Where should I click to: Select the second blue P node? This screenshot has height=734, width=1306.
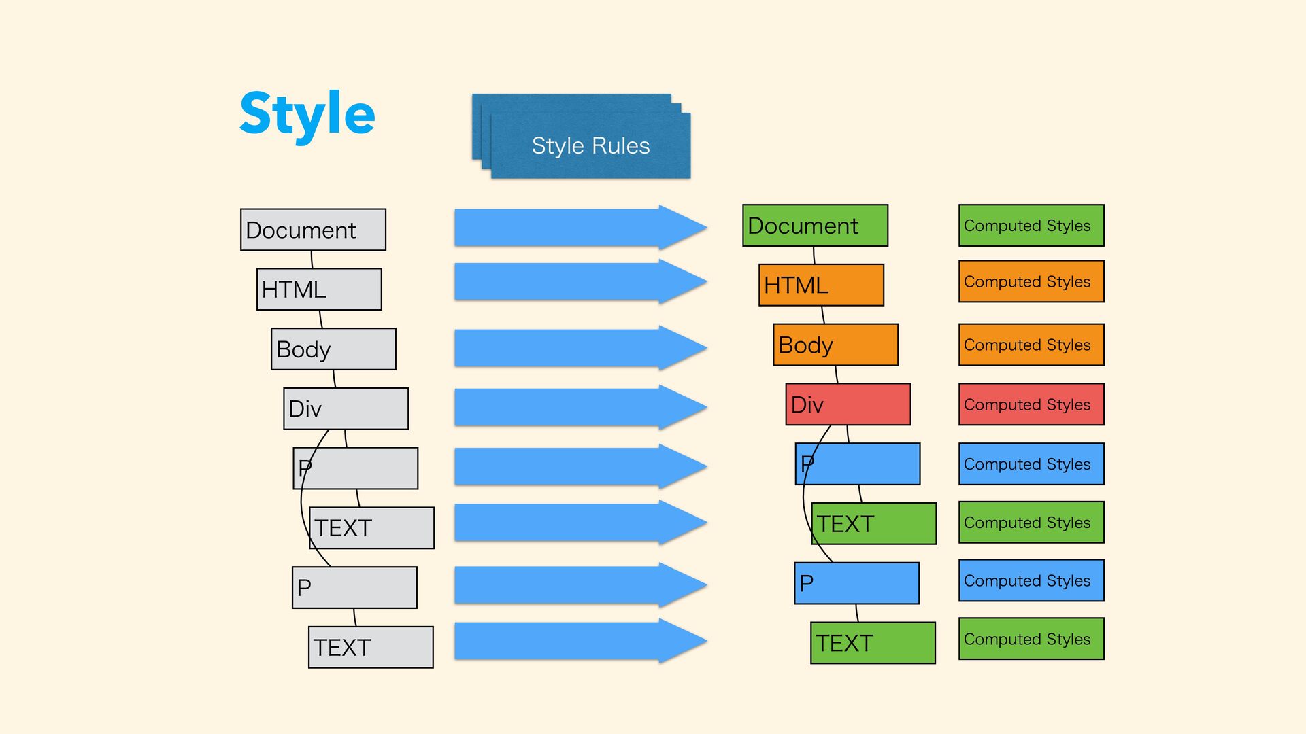click(857, 583)
